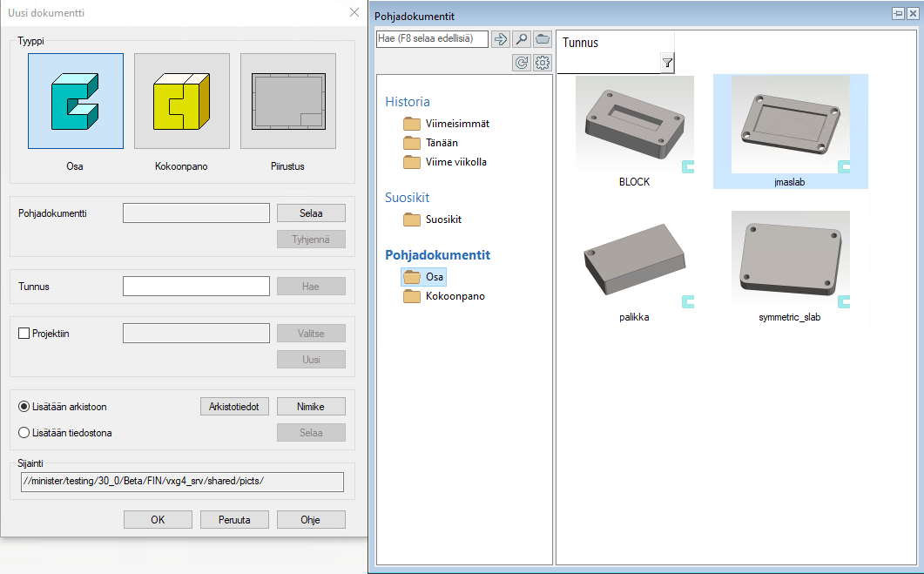Choose the Piirustus drawing type icon

tap(287, 101)
